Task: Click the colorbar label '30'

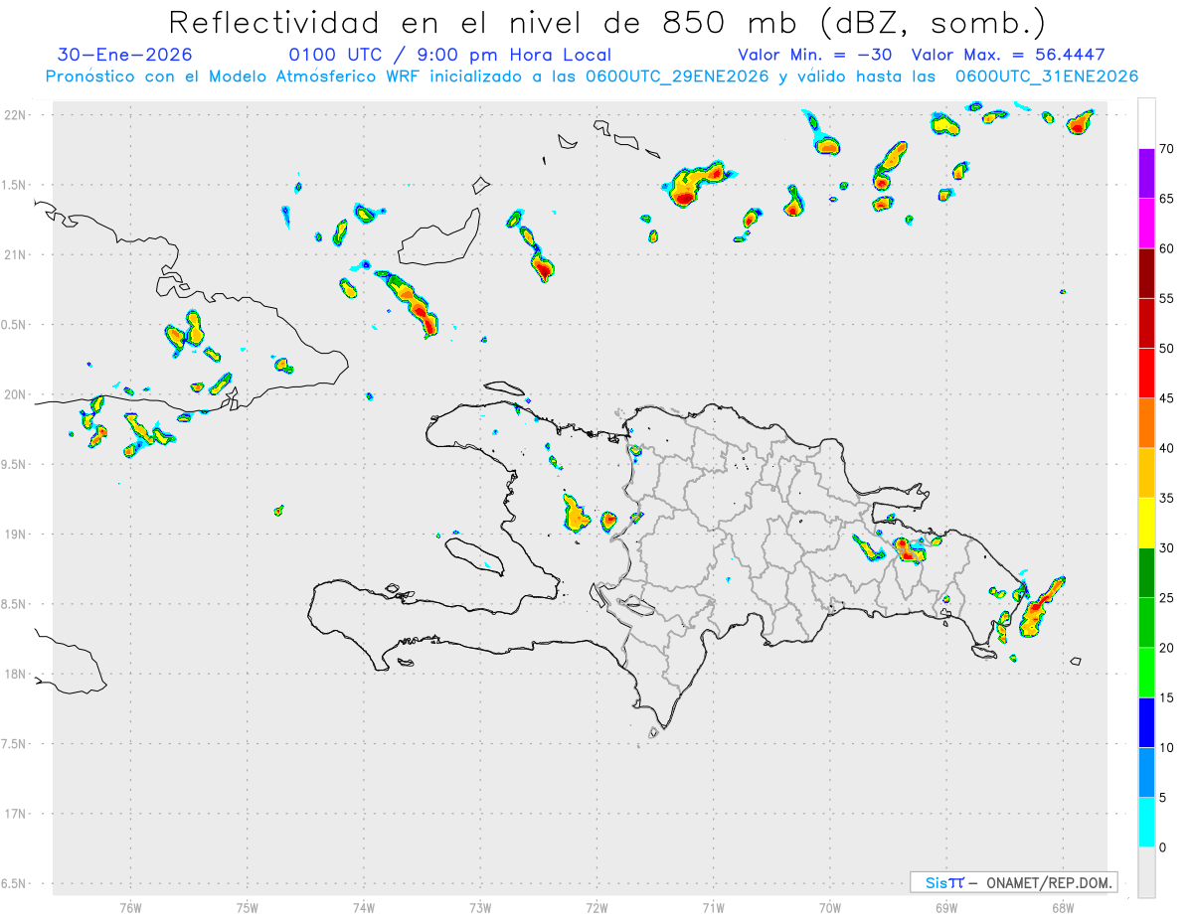Action: [x=1167, y=548]
